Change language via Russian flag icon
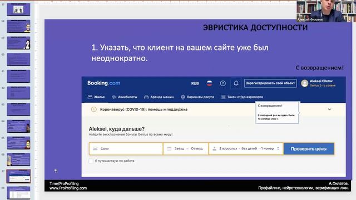 pos(209,83)
